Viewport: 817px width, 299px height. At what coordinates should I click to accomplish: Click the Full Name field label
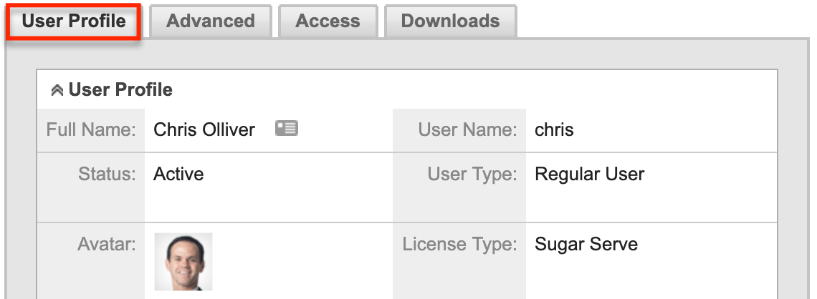point(91,130)
